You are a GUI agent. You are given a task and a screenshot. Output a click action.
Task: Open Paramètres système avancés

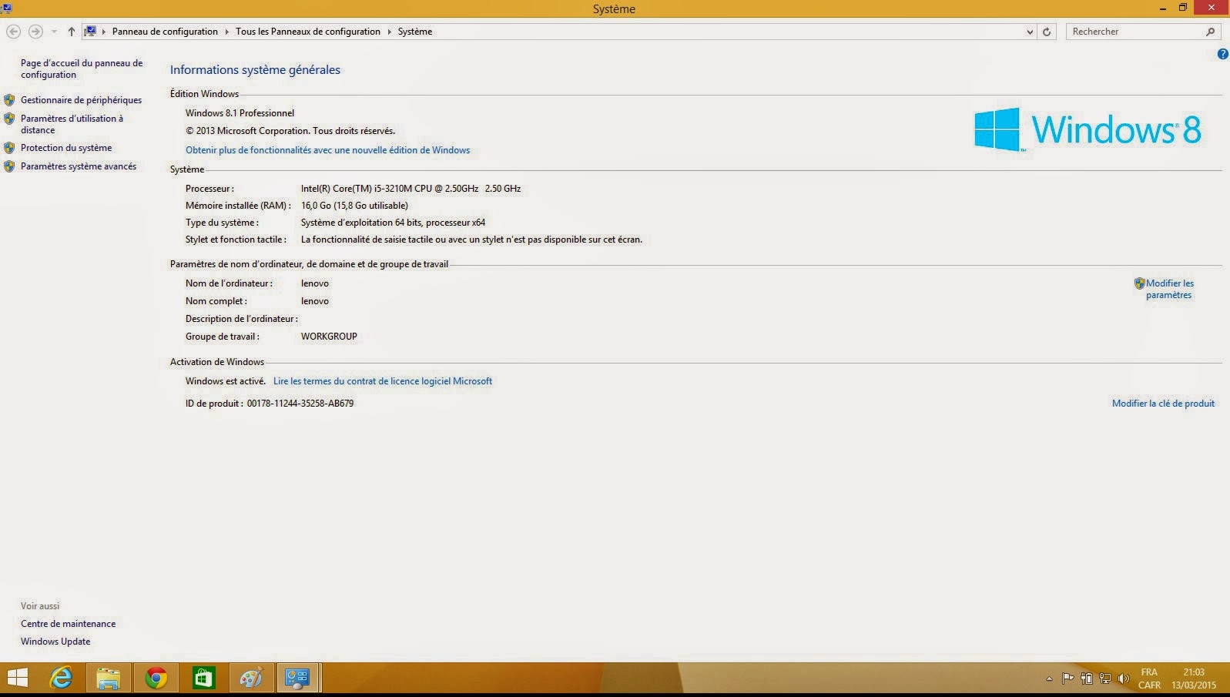pyautogui.click(x=79, y=166)
